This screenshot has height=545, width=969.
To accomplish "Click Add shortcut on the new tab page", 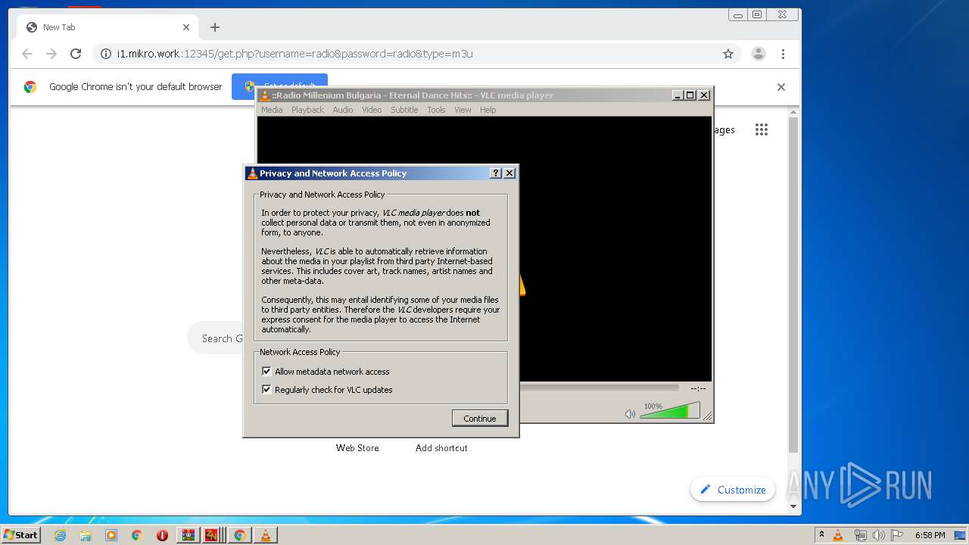I will pyautogui.click(x=441, y=448).
